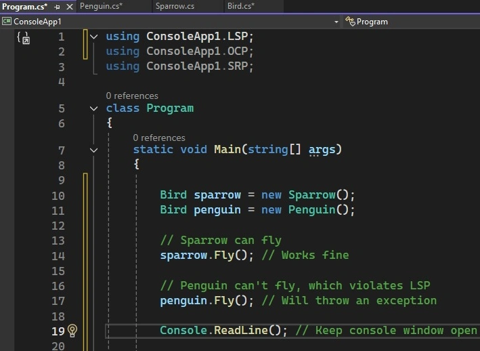Click the Console class on line 19
480x351 pixels.
coord(183,330)
